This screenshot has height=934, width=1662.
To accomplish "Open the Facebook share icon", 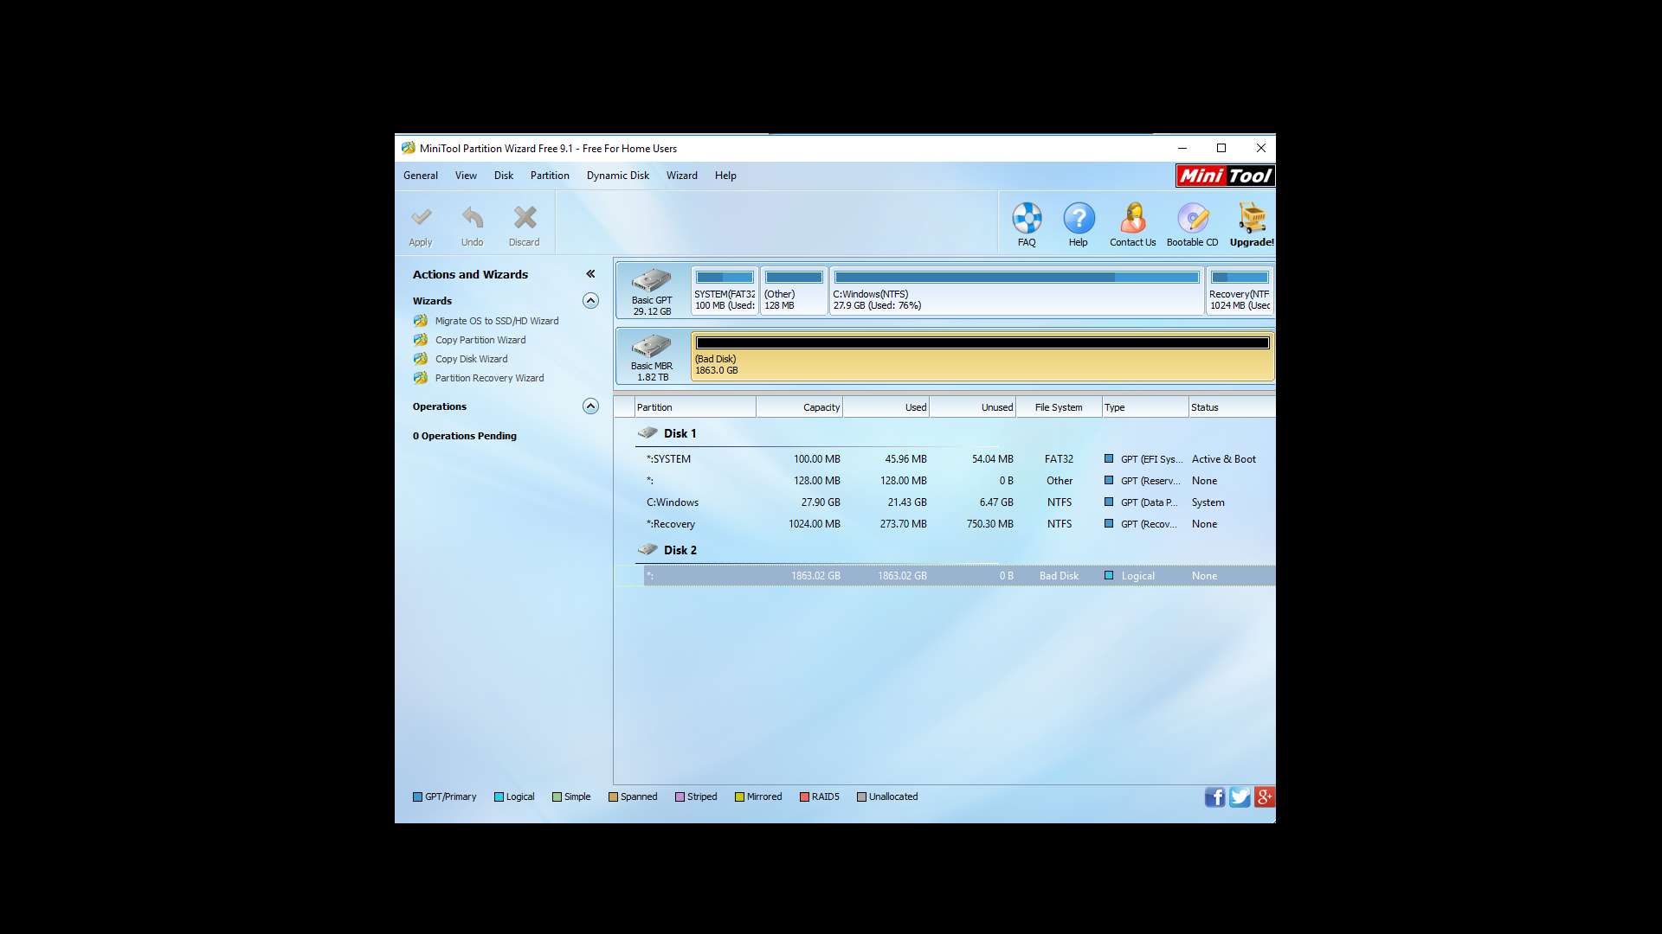I will coord(1214,797).
